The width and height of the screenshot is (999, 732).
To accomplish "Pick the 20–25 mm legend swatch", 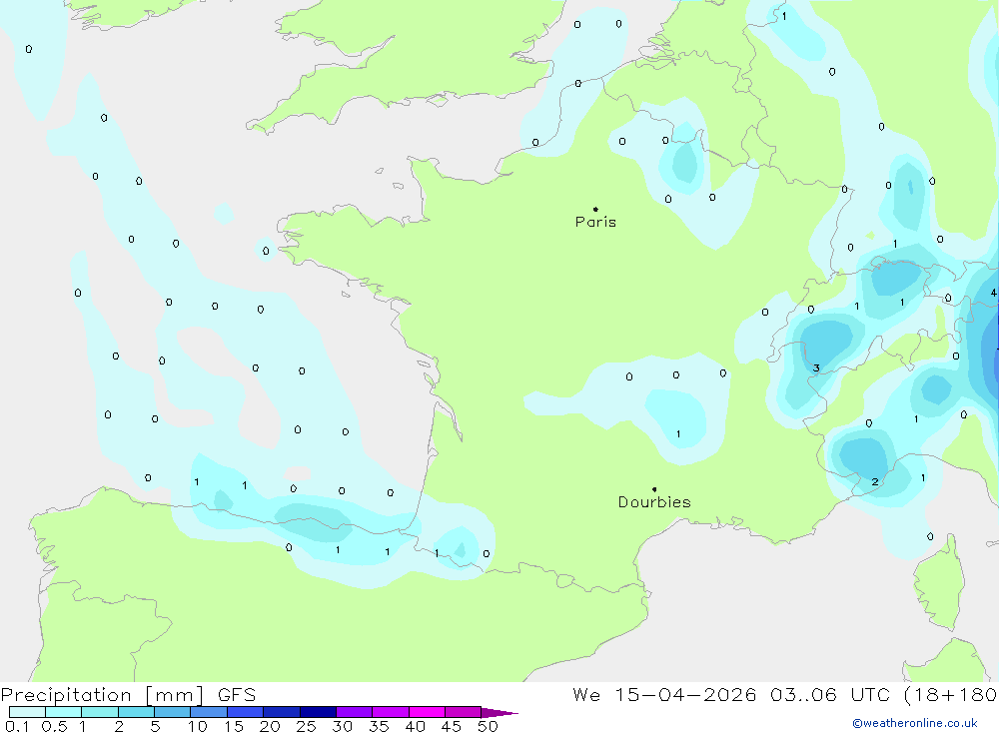I will point(282,712).
